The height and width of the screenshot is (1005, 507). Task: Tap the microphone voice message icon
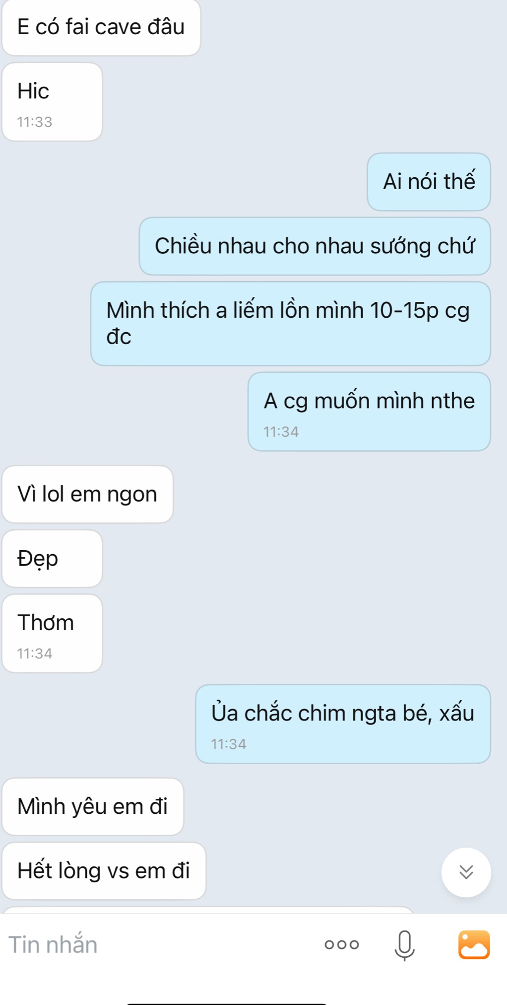(404, 945)
